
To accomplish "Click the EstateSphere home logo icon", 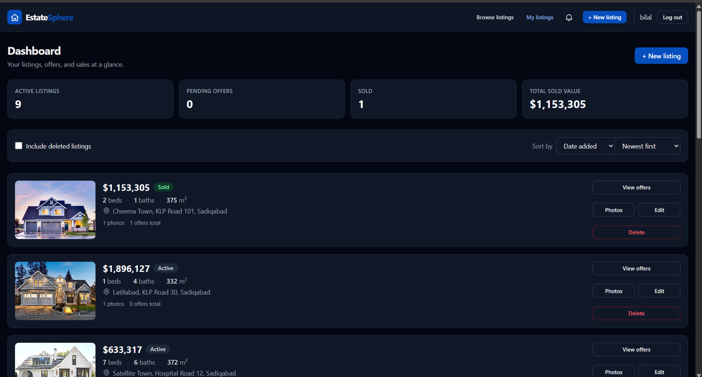I will coord(14,18).
